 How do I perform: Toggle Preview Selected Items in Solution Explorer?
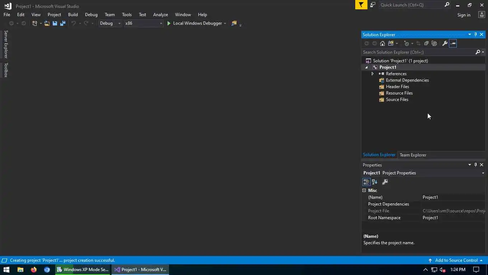pos(453,43)
